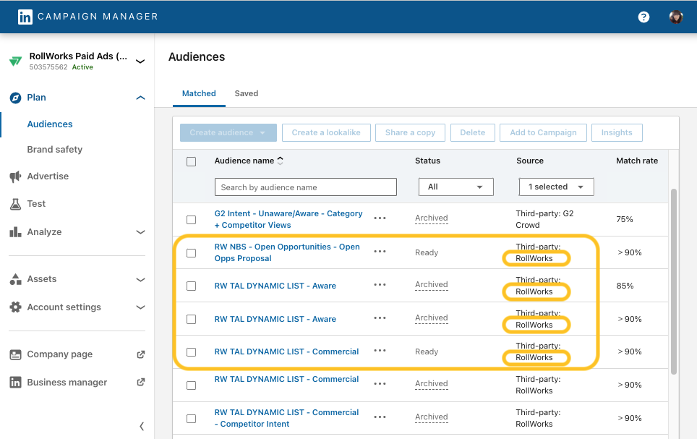This screenshot has height=439, width=697.
Task: Select checkbox for G2 Intent audience row
Action: [192, 219]
